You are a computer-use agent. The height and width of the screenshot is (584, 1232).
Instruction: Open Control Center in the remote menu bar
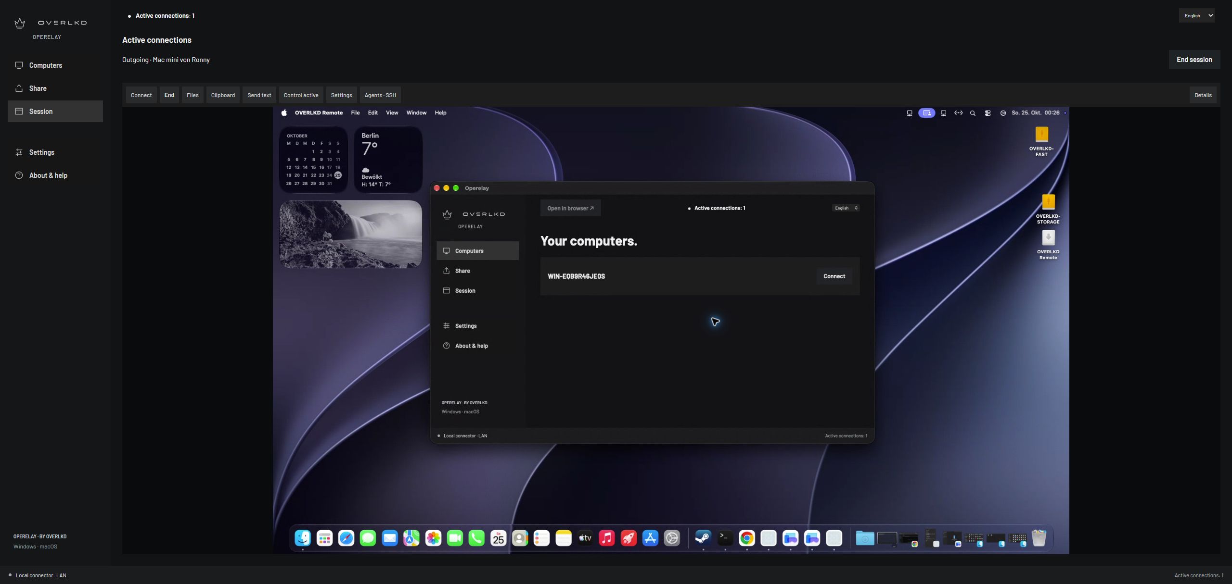pos(988,113)
